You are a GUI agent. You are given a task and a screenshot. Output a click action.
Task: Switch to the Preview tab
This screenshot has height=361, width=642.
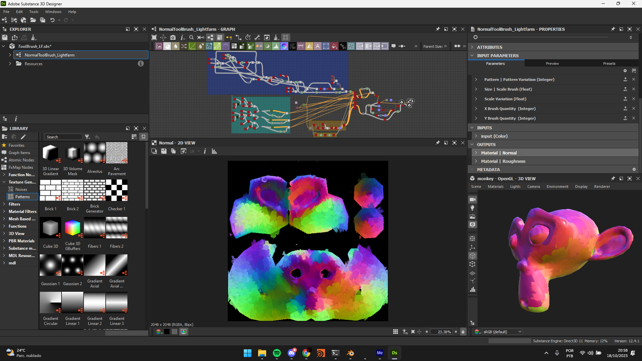click(x=552, y=64)
